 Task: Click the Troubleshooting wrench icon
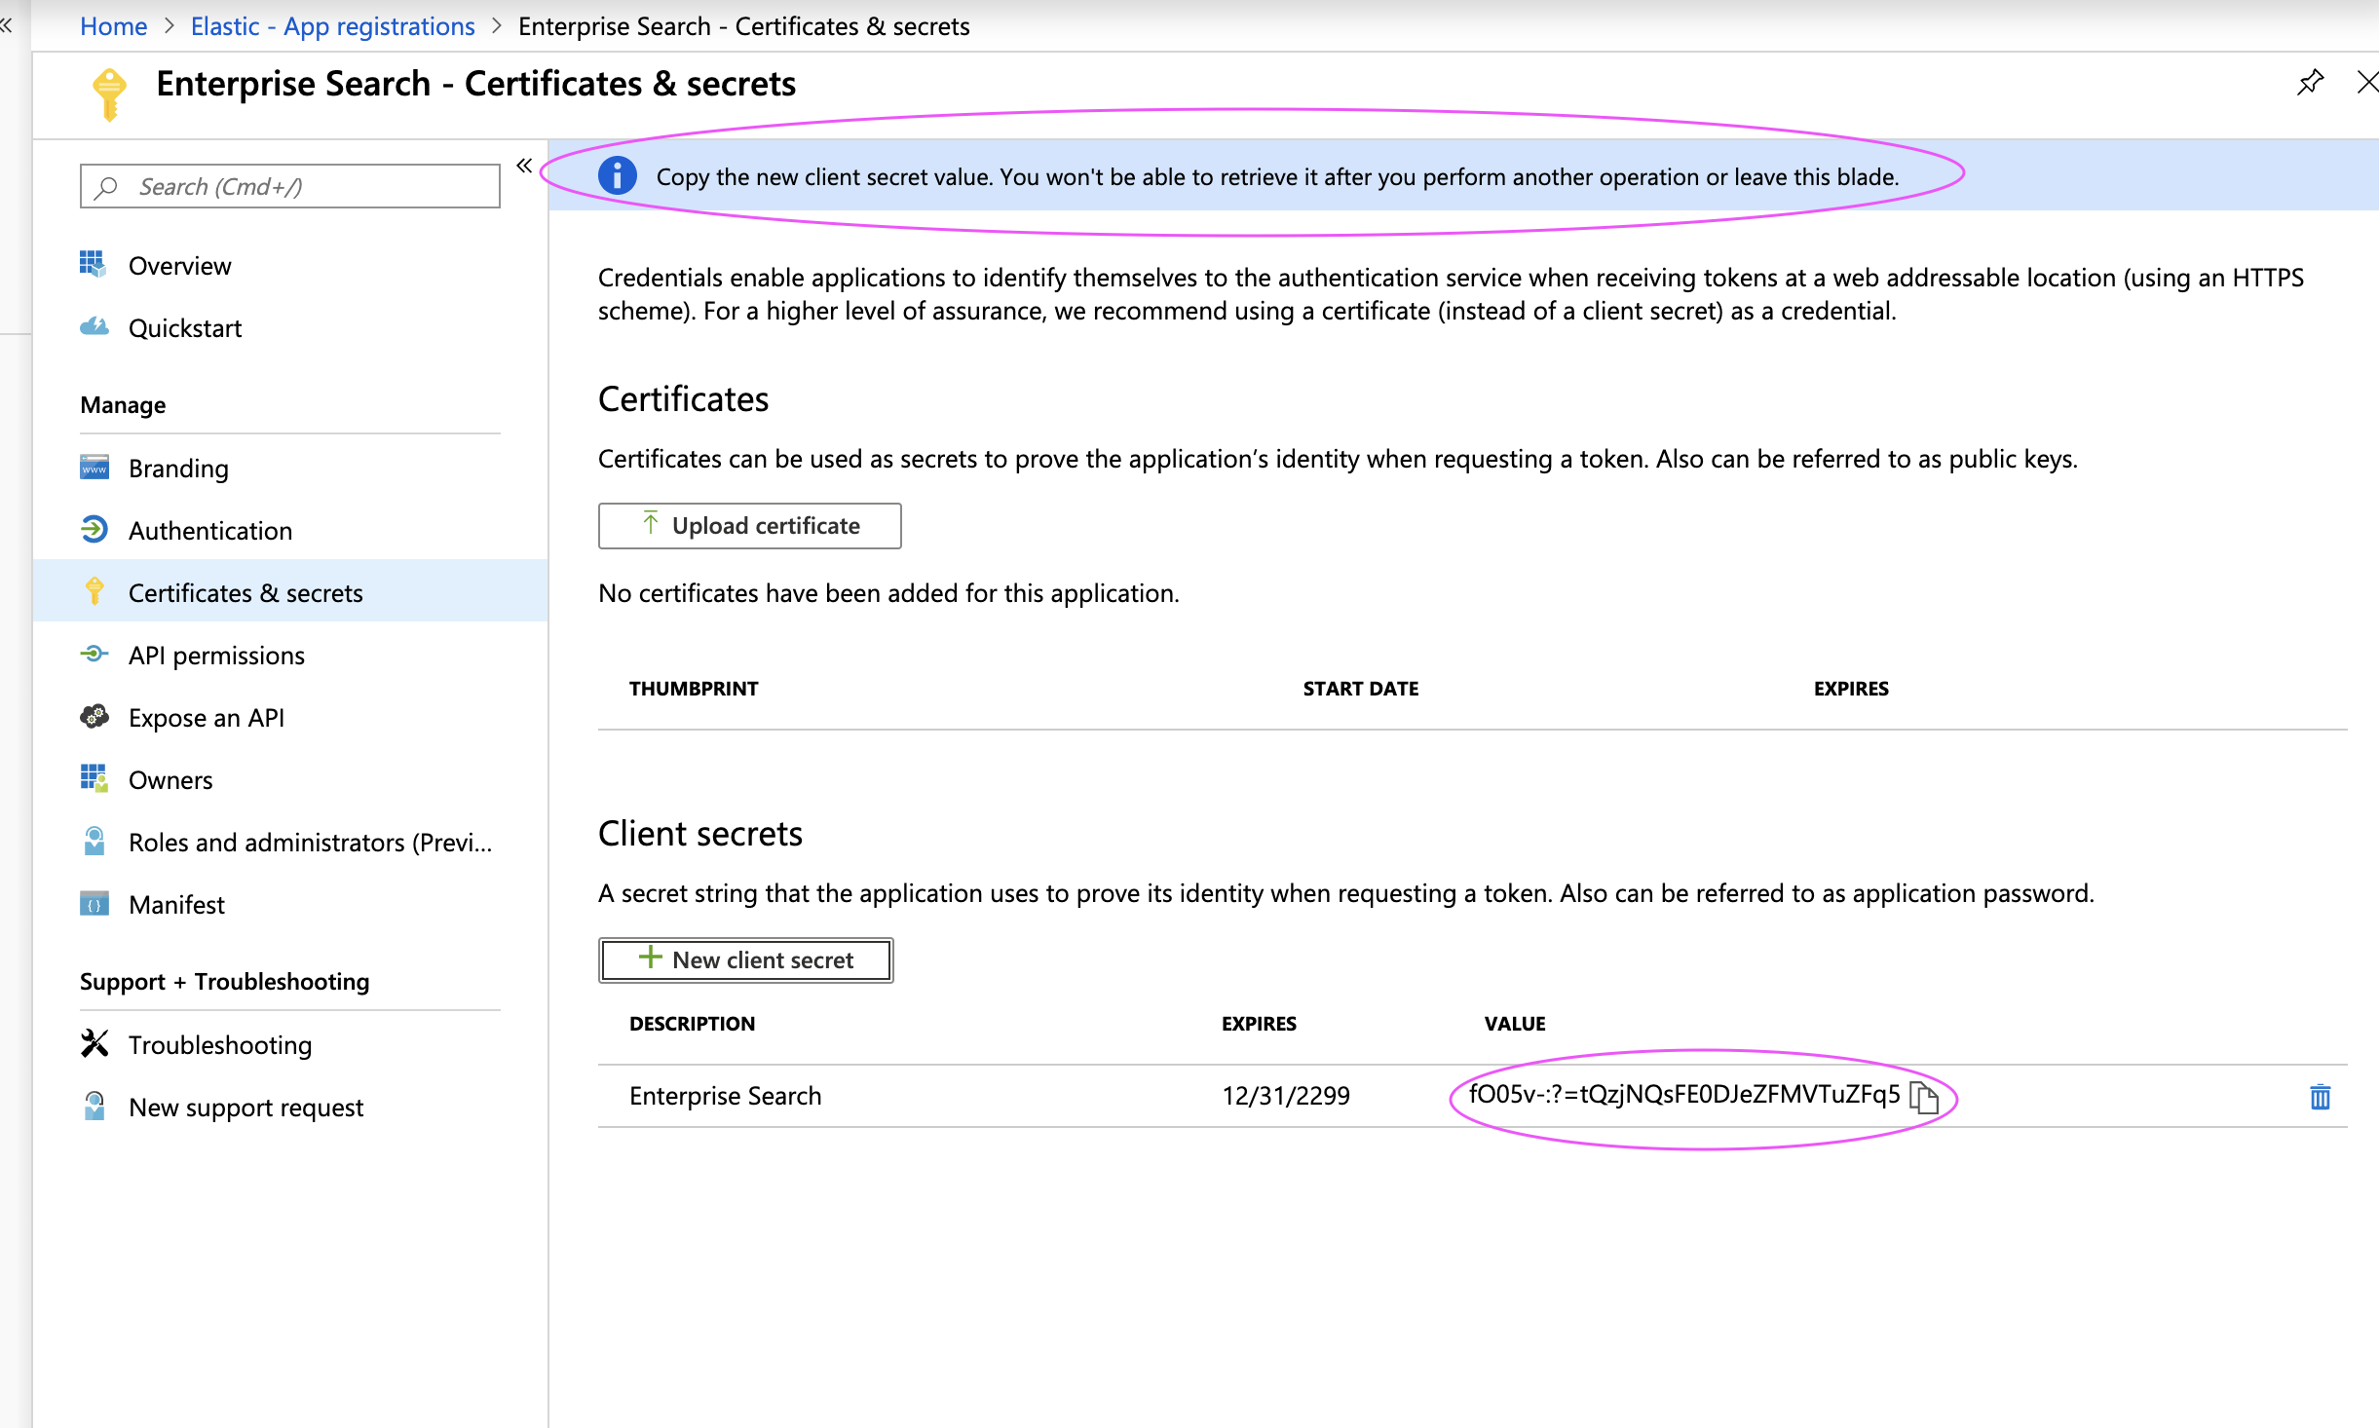(94, 1044)
